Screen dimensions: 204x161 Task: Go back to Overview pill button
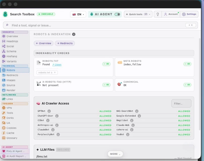click(43, 43)
